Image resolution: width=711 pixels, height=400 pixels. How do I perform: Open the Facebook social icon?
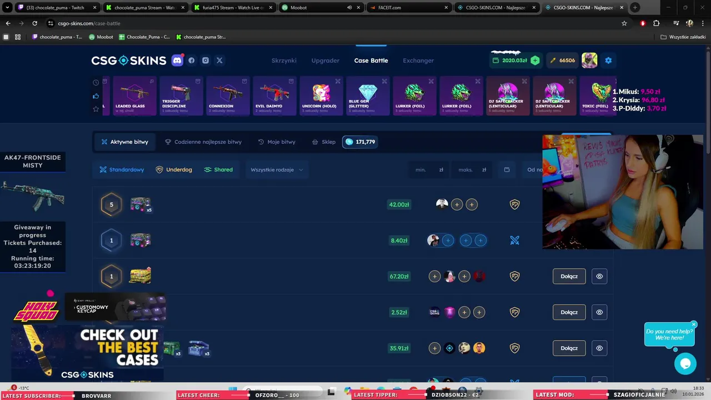[x=192, y=61]
